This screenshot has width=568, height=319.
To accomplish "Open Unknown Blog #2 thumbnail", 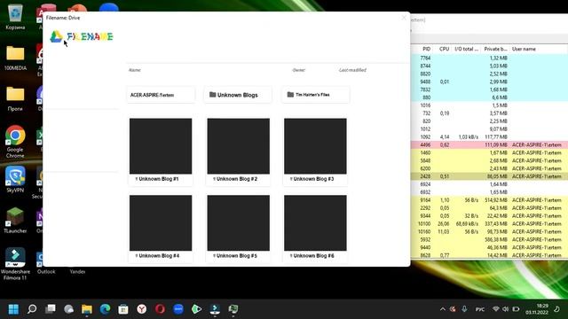I will coord(239,146).
